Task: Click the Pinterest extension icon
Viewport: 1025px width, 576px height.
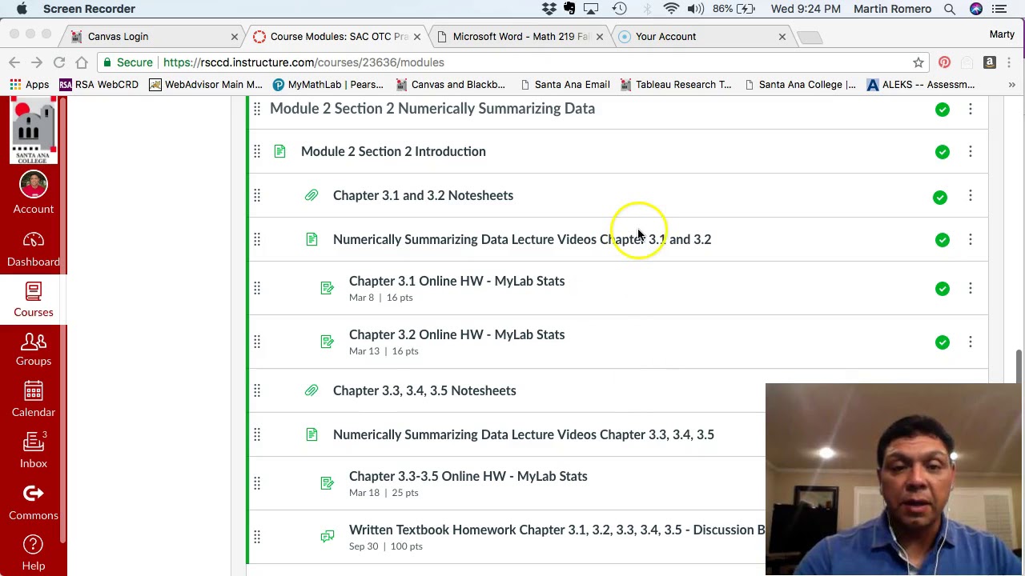Action: [944, 62]
